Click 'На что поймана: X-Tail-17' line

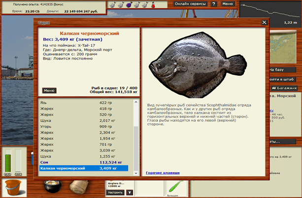pos(69,45)
